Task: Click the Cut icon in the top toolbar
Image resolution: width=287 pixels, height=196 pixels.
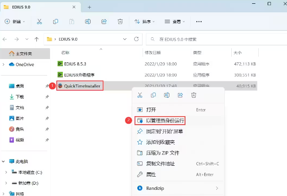Action: (x=39, y=22)
